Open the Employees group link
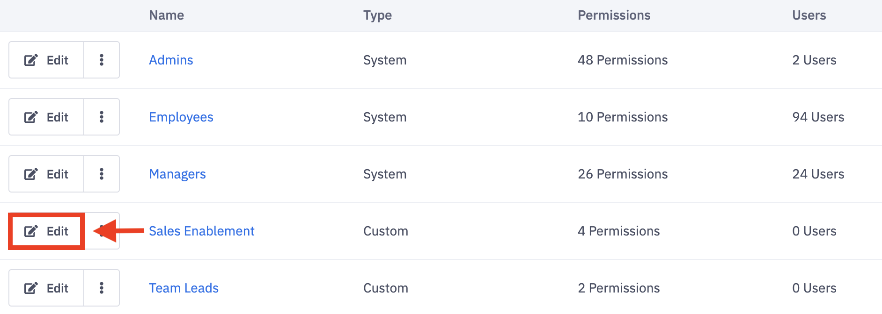The height and width of the screenshot is (314, 882). pyautogui.click(x=181, y=117)
